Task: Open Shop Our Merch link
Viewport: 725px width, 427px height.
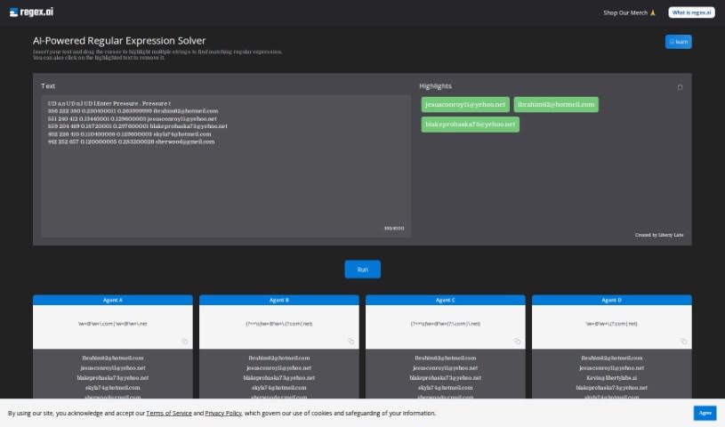Action: [x=629, y=12]
